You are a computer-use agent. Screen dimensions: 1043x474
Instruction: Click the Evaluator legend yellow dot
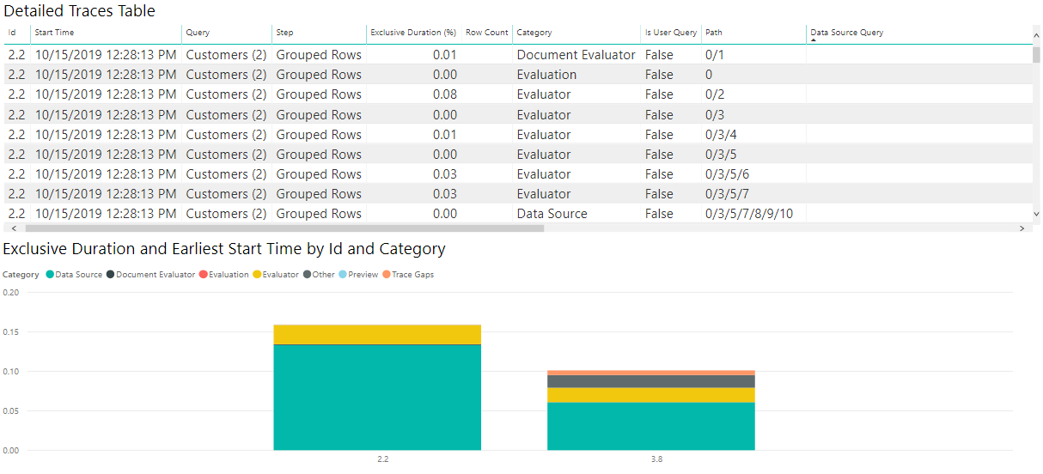(257, 275)
